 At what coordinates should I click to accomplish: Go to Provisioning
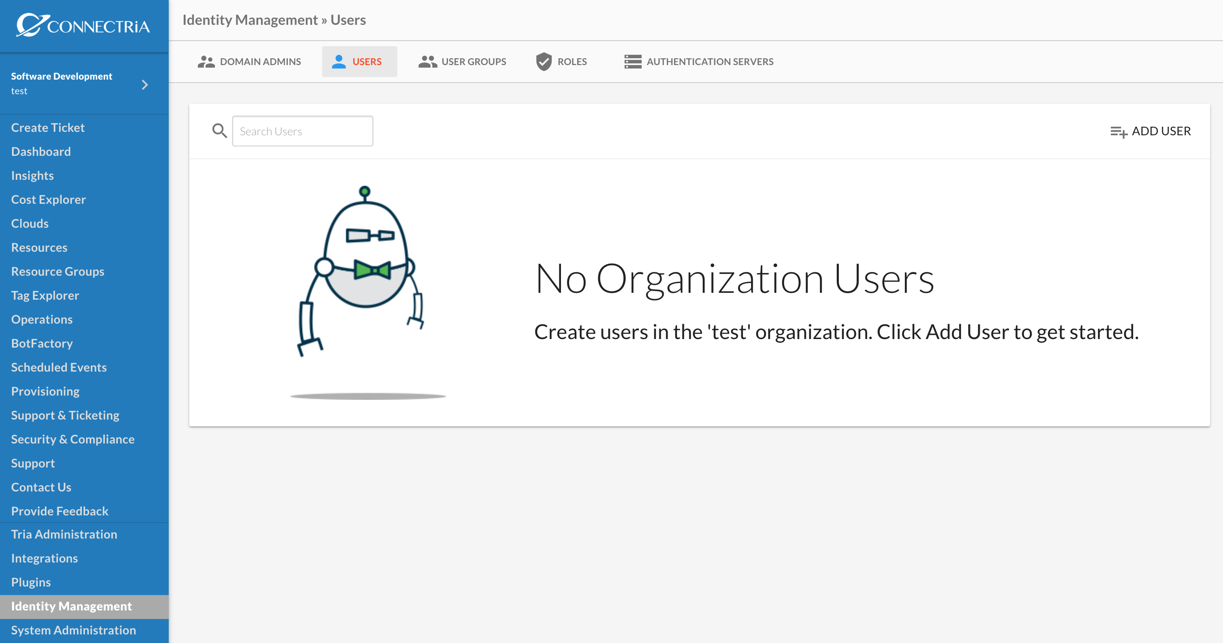[x=45, y=391]
